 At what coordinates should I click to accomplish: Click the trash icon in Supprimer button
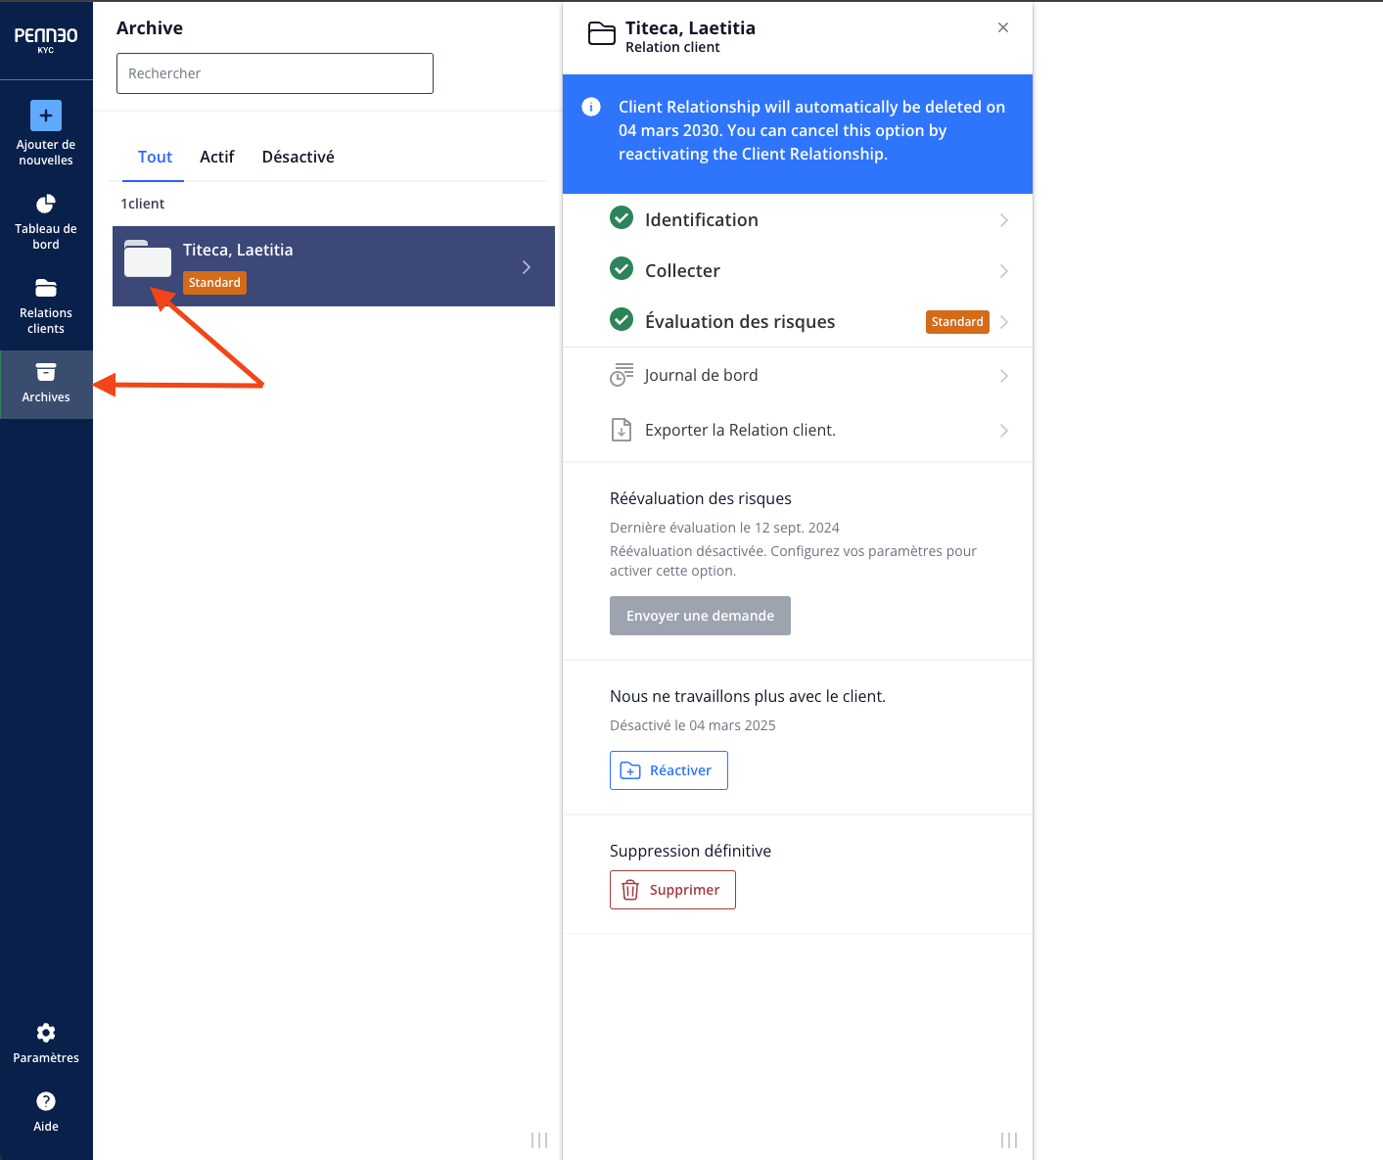[630, 890]
